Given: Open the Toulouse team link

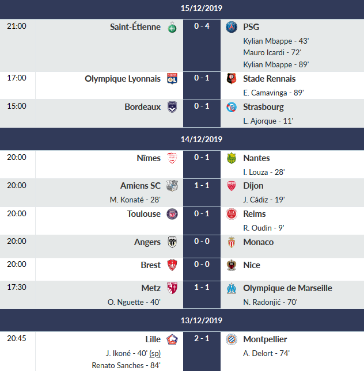Looking at the screenshot, I should (144, 214).
